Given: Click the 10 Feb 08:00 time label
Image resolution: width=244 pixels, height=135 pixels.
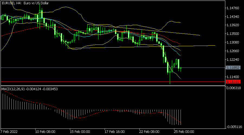Looking at the screenshot, I should click(x=45, y=132).
